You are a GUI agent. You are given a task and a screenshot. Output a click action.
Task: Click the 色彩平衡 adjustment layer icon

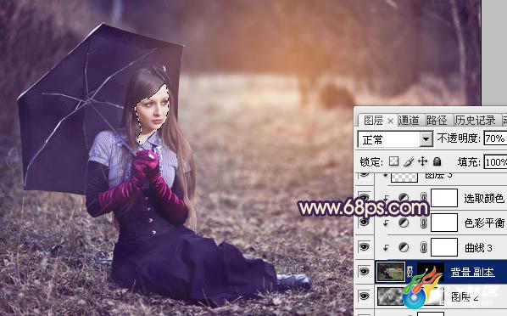tap(404, 223)
